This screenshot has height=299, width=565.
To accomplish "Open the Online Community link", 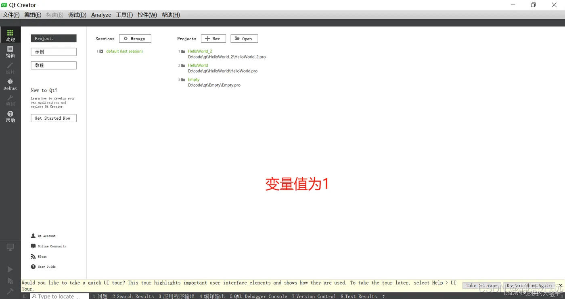I will (49, 246).
